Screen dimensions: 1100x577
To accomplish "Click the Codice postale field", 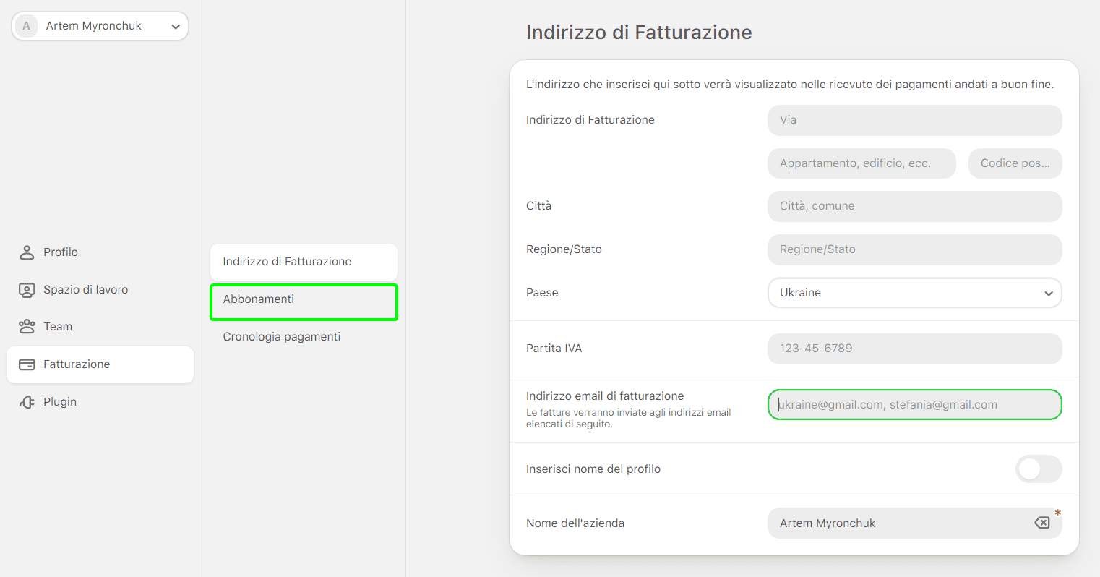I will click(1015, 163).
